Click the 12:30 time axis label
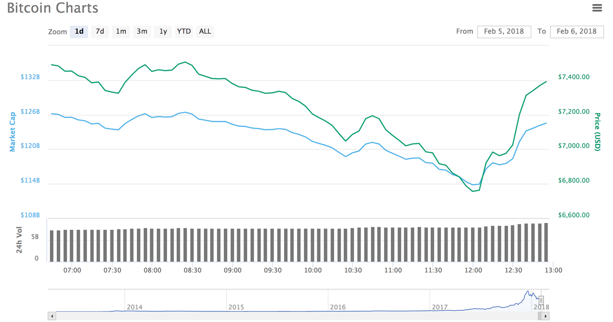The height and width of the screenshot is (322, 613). [x=513, y=270]
